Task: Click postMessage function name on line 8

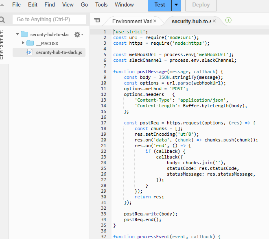Action: tap(152, 72)
